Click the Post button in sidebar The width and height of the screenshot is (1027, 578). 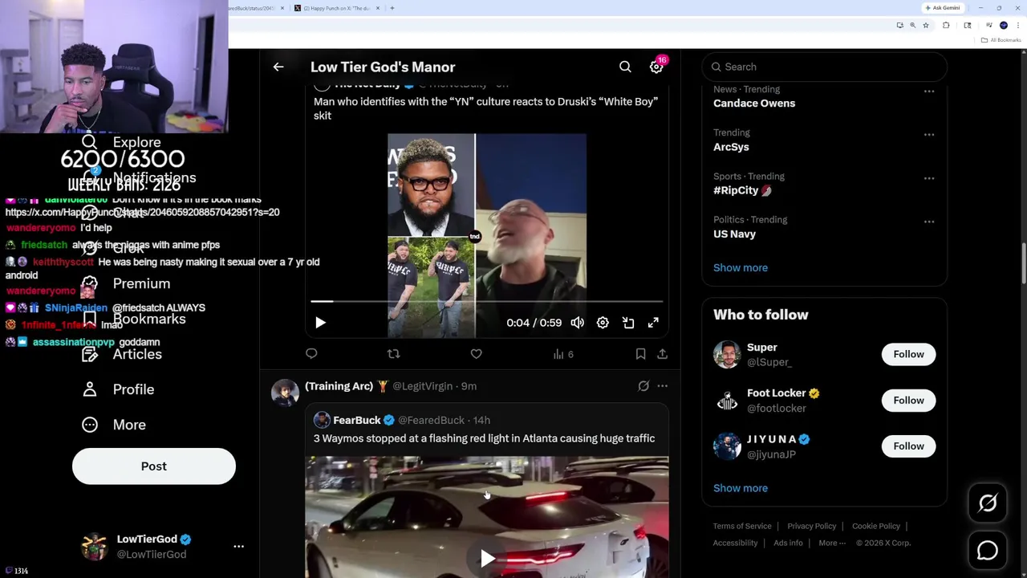pos(154,466)
